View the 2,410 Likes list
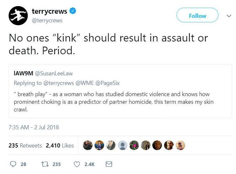Screen dimensions: 236x174 (x=60, y=145)
